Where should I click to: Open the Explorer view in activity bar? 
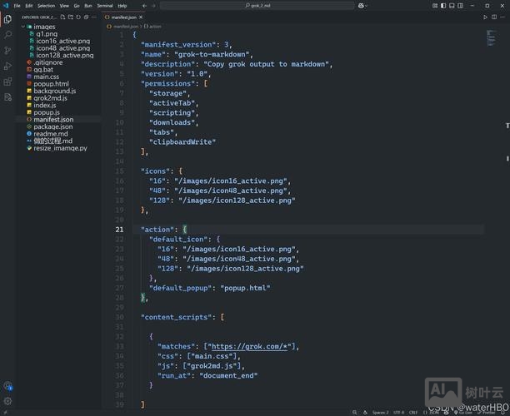7,18
